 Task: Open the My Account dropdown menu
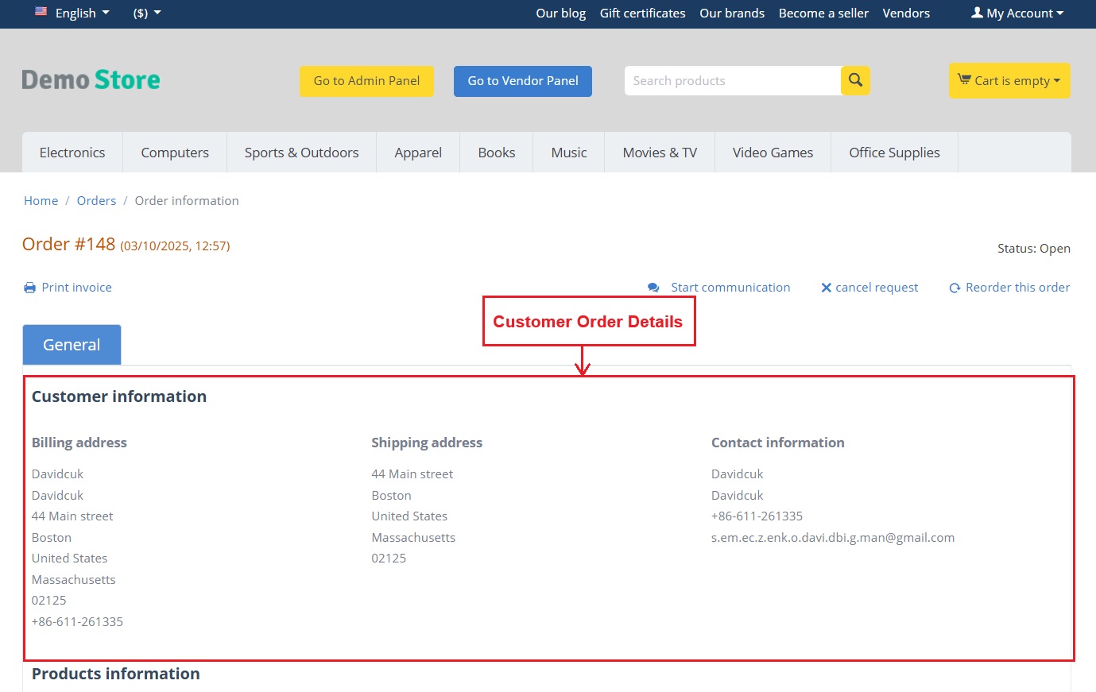tap(1017, 13)
